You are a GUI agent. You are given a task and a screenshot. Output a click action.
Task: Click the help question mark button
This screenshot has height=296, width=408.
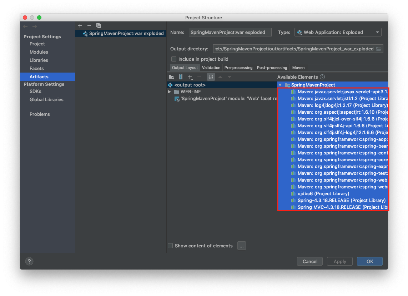29,261
